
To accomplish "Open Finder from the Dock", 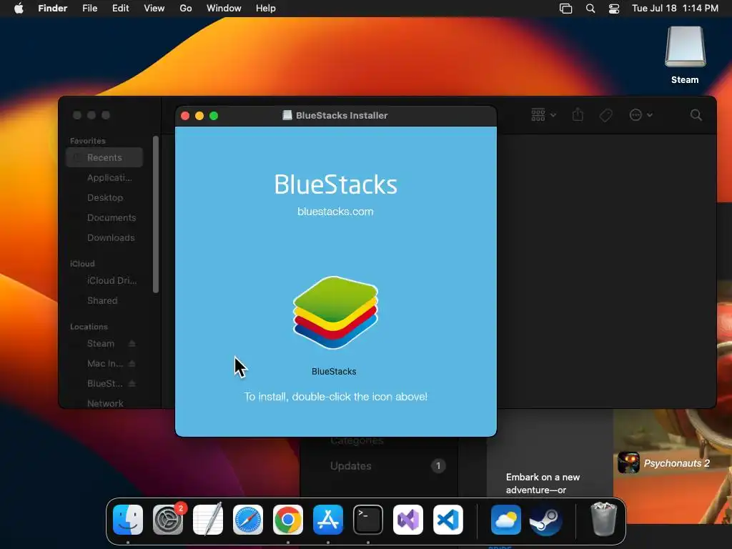I will [x=128, y=520].
